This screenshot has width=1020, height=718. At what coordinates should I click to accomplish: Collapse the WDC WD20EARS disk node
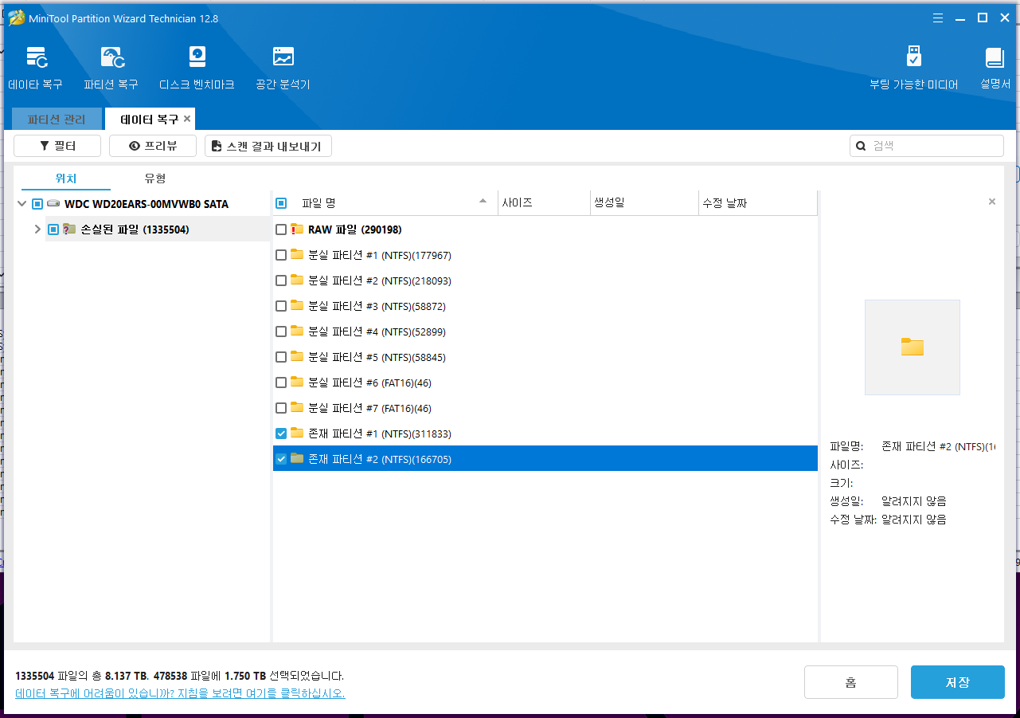[21, 204]
